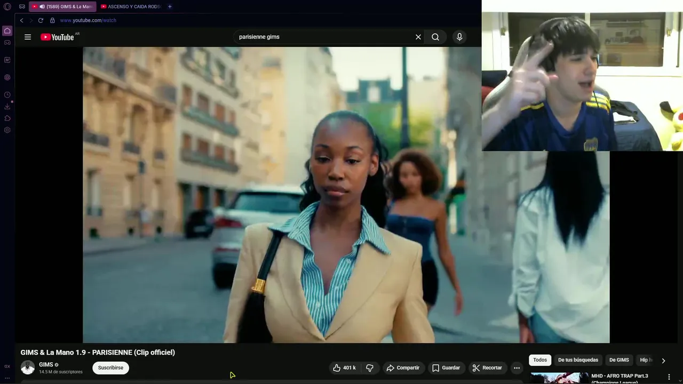Open the sidebar Home start page
This screenshot has width=683, height=384.
click(x=7, y=31)
